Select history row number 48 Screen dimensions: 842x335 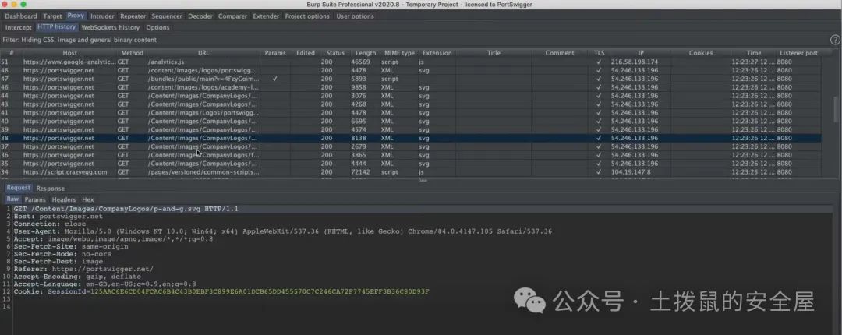[410, 70]
